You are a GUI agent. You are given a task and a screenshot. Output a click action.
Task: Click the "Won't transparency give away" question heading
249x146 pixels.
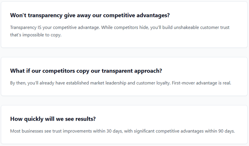[90, 15]
